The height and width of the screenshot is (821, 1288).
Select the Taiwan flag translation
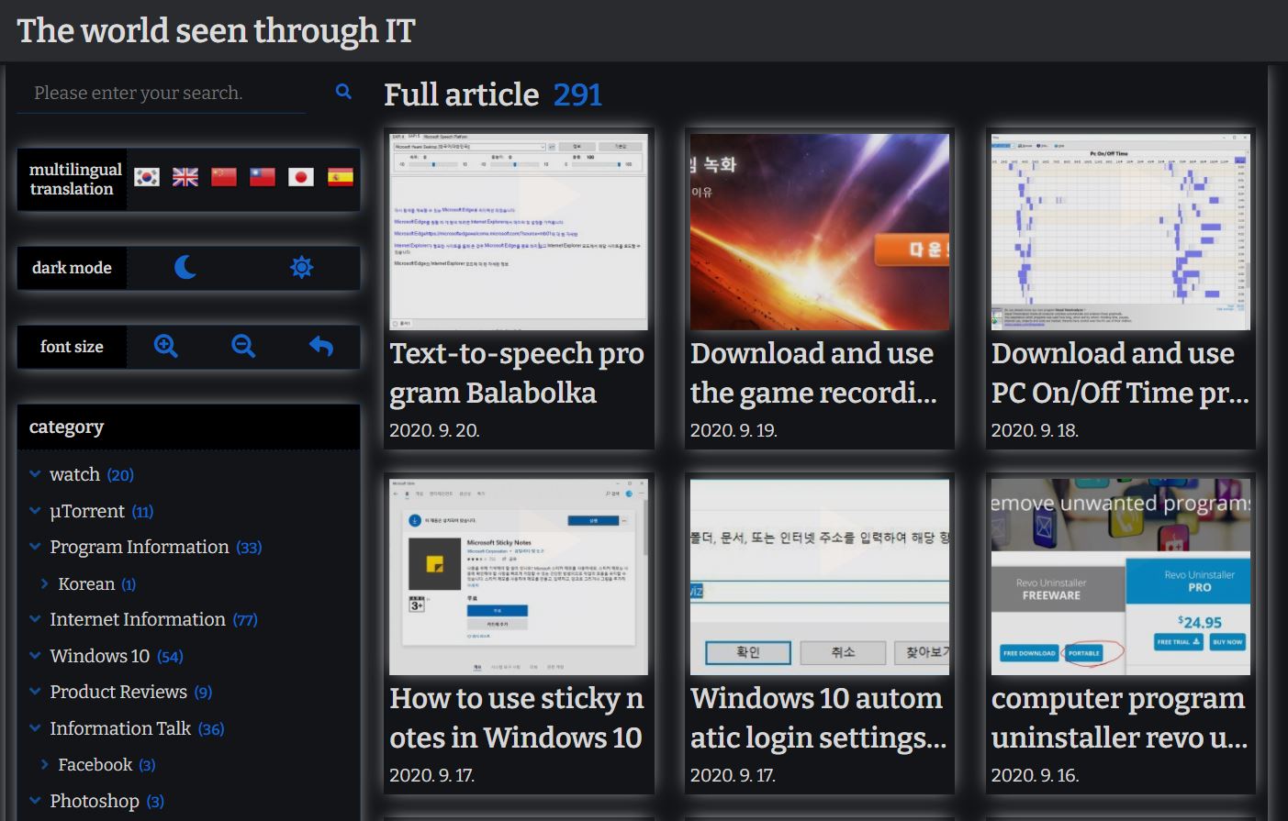tap(263, 177)
